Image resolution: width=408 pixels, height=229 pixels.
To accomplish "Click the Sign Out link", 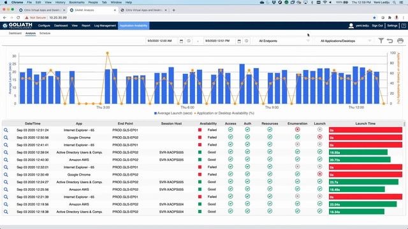I will (x=377, y=25).
